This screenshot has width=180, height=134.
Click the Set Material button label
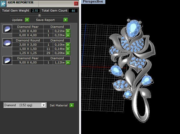point(59,105)
